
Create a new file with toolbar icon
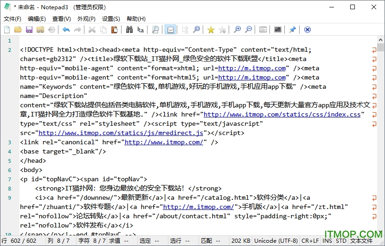tap(7, 30)
